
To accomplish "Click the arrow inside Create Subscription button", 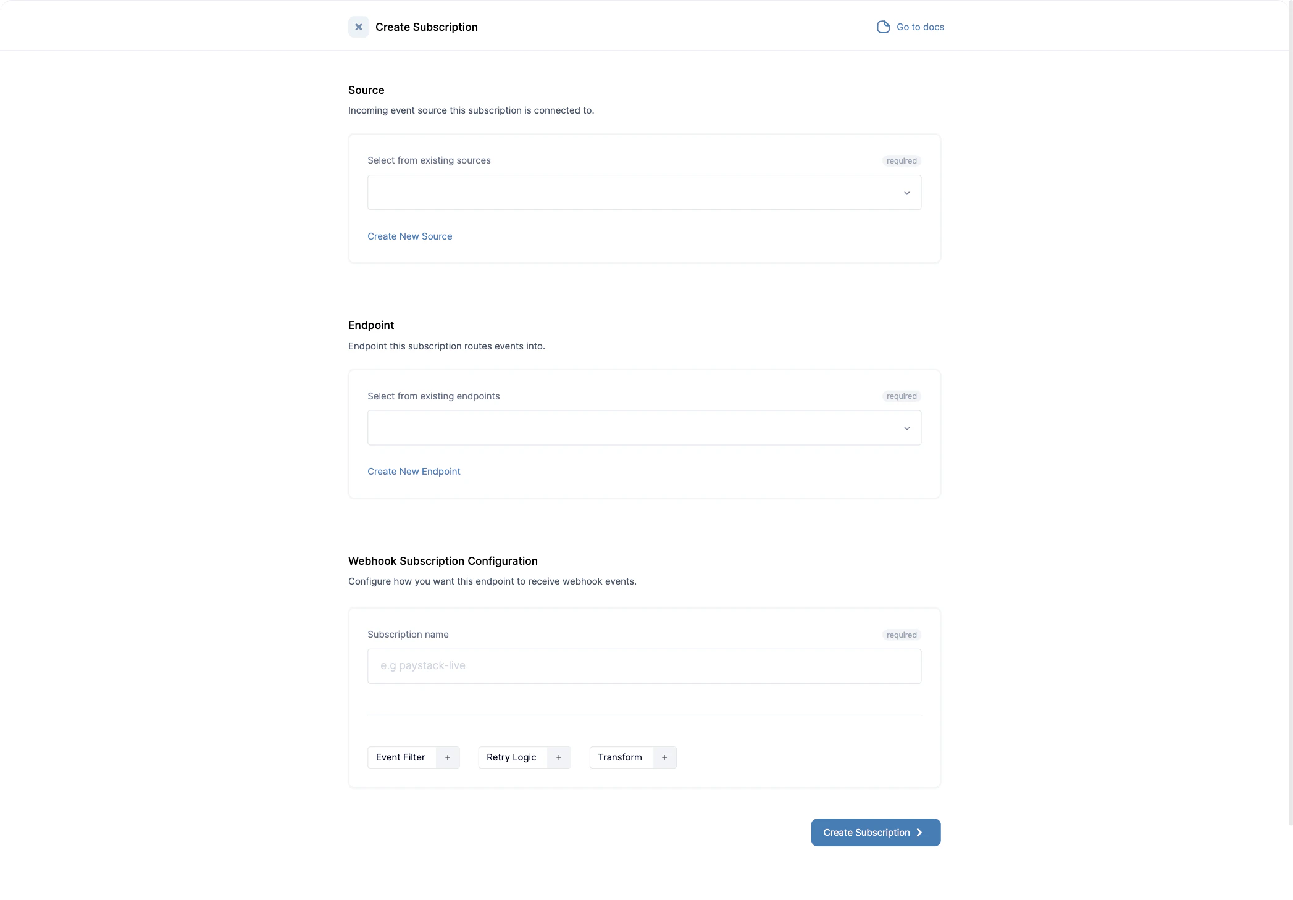I will pyautogui.click(x=919, y=832).
